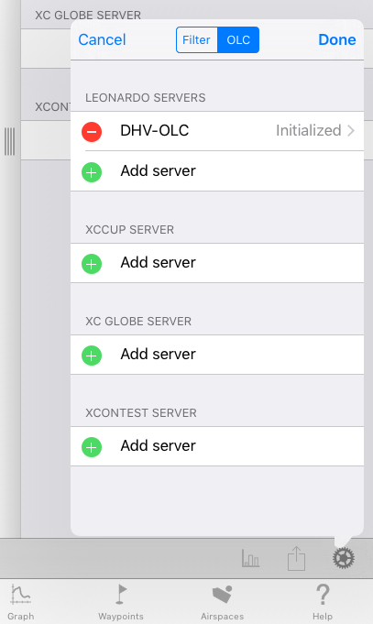This screenshot has width=373, height=624.
Task: Tap green plus icon under XC Globe Server
Action: click(92, 355)
